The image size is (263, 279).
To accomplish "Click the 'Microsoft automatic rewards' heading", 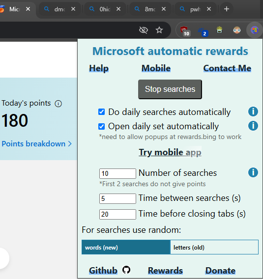I will pyautogui.click(x=170, y=51).
